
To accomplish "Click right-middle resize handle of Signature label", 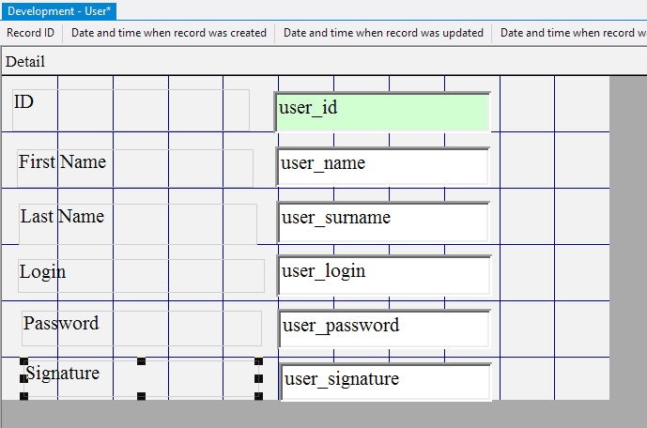I will click(258, 378).
